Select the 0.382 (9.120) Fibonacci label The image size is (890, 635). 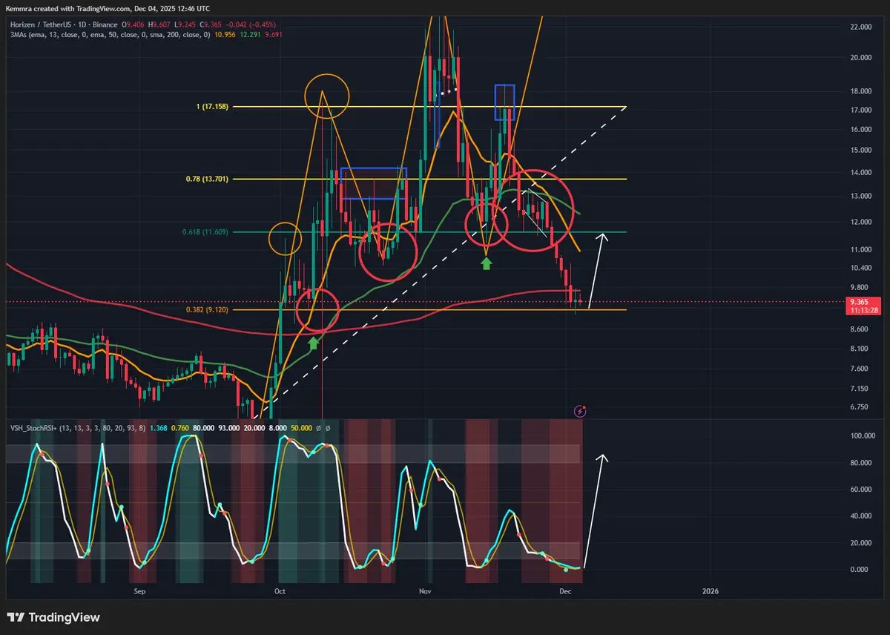click(x=207, y=309)
